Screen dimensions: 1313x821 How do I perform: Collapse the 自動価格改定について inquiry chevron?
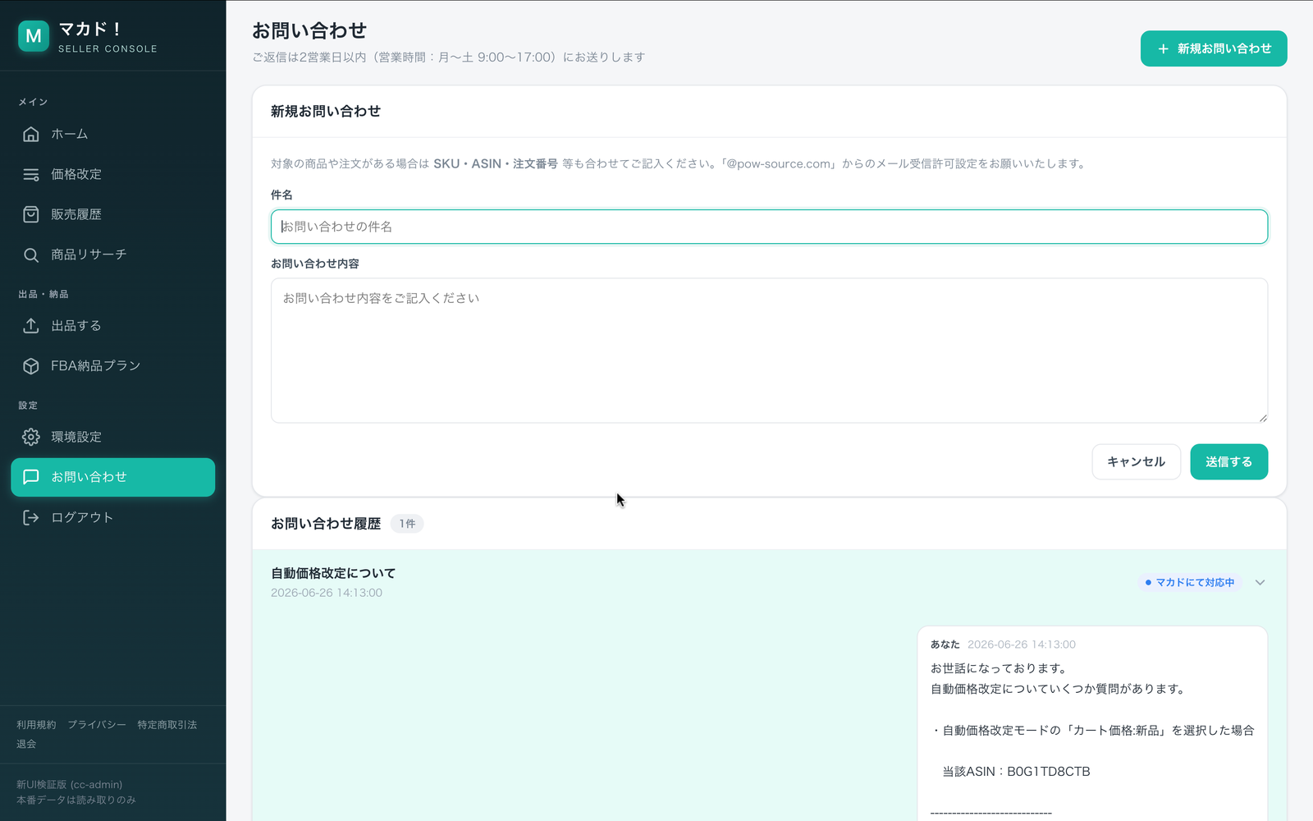coord(1260,583)
